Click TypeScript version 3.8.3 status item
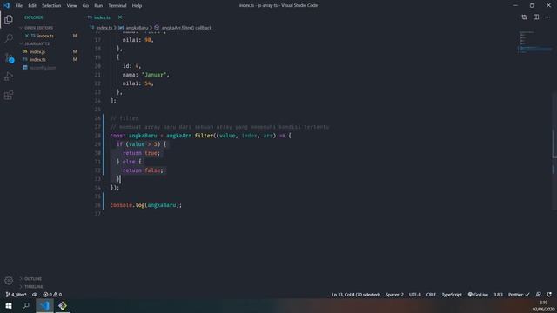Viewport: 557px width, 313px height. [498, 295]
